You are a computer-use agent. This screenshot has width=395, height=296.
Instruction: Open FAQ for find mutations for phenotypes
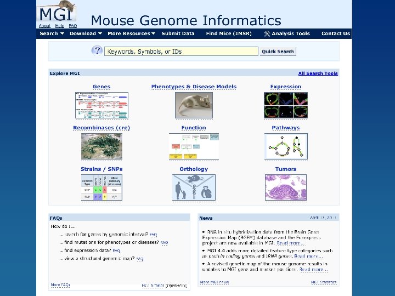(164, 243)
